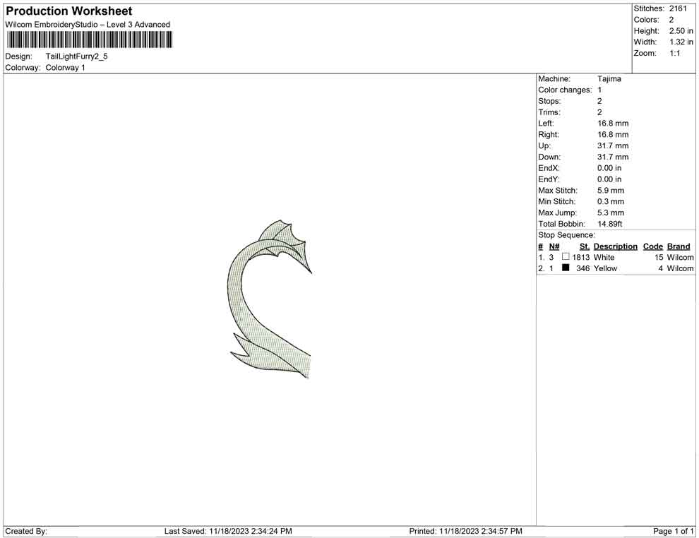Viewport: 699px width, 538px height.
Task: Click 'Last Saved: 11/18/2023 2:34:24 PM' text
Action: coord(228,531)
